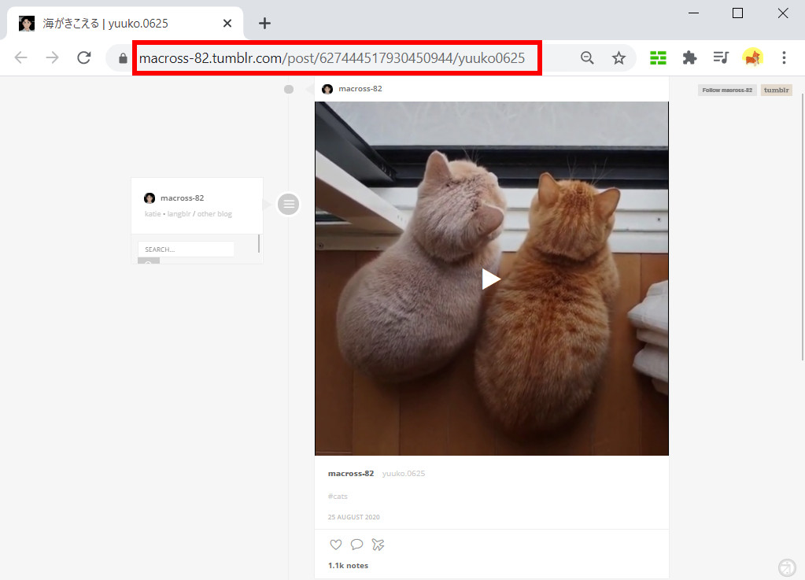Click the reblog airplane icon
This screenshot has height=580, width=805.
pos(378,545)
